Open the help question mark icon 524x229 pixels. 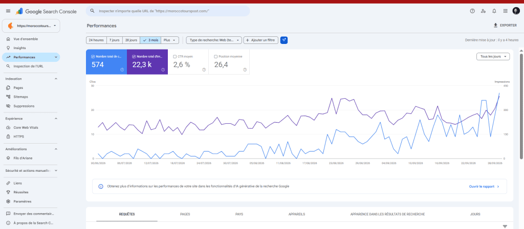pos(472,11)
